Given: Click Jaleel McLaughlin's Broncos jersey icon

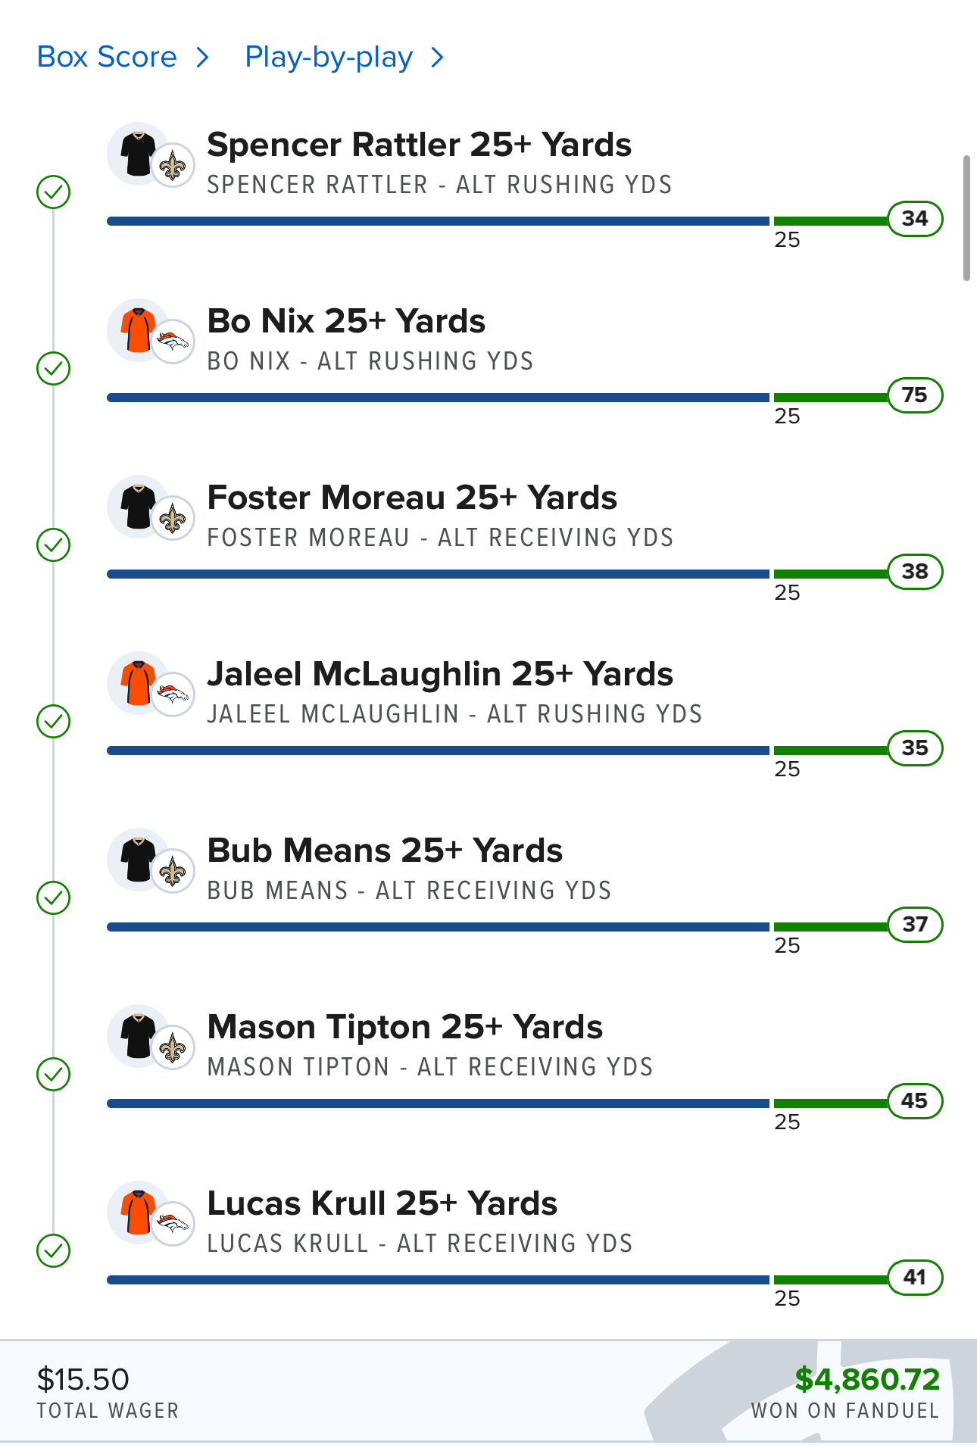Looking at the screenshot, I should (x=139, y=683).
